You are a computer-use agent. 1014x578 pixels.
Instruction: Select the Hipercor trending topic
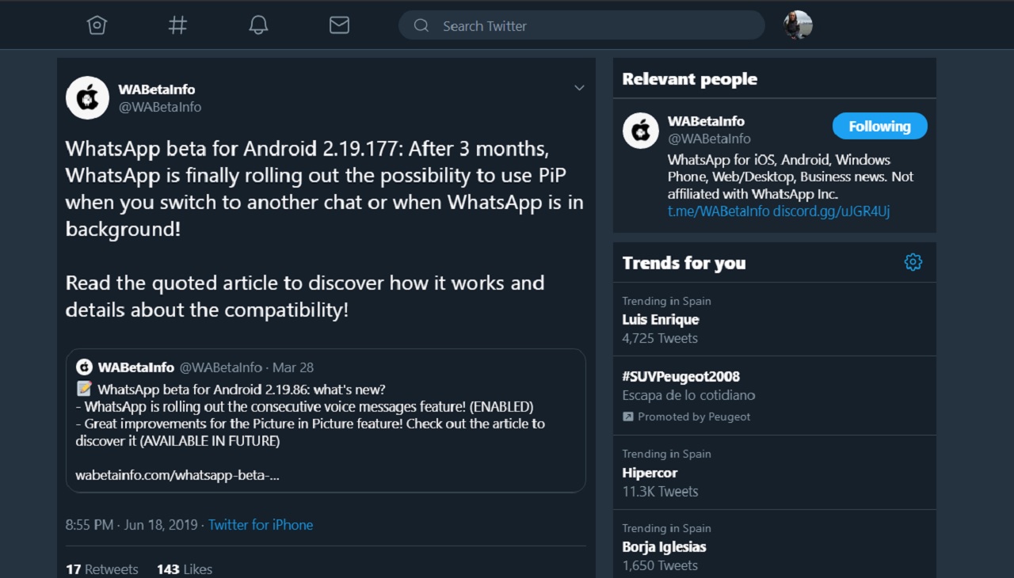[x=650, y=473]
